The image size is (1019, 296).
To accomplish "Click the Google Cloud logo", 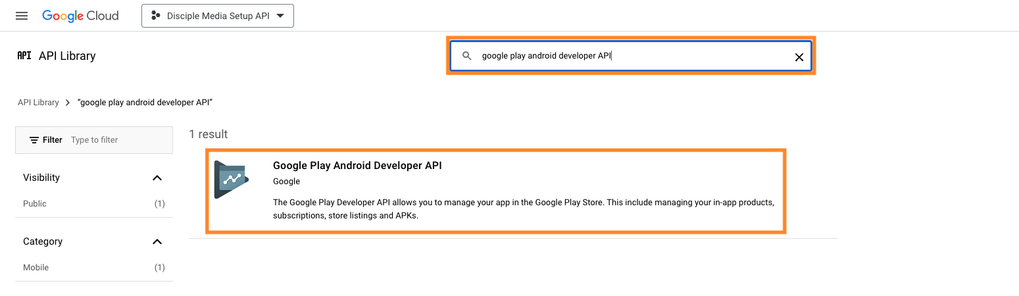I will [80, 16].
